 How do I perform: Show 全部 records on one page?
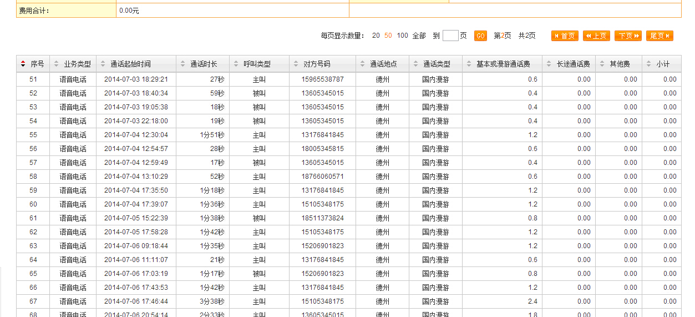point(419,36)
